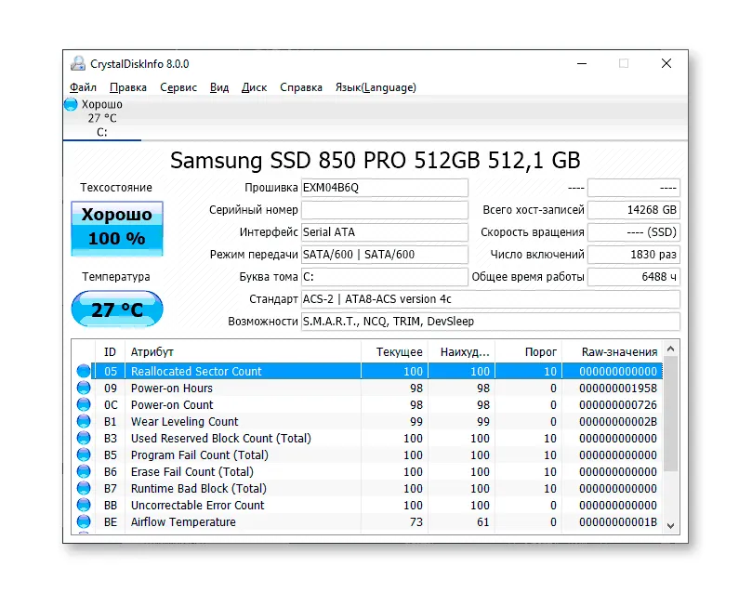Screen dimensions: 752x593
Task: Select the blue status orb for disk C:
Action: pos(71,105)
